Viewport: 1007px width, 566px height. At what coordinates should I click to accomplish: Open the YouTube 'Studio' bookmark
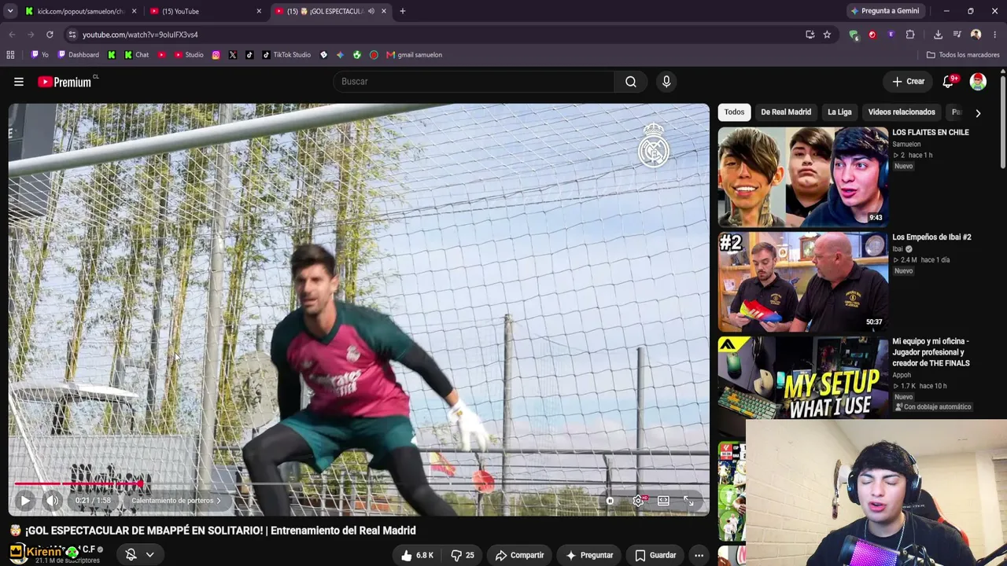pyautogui.click(x=189, y=55)
